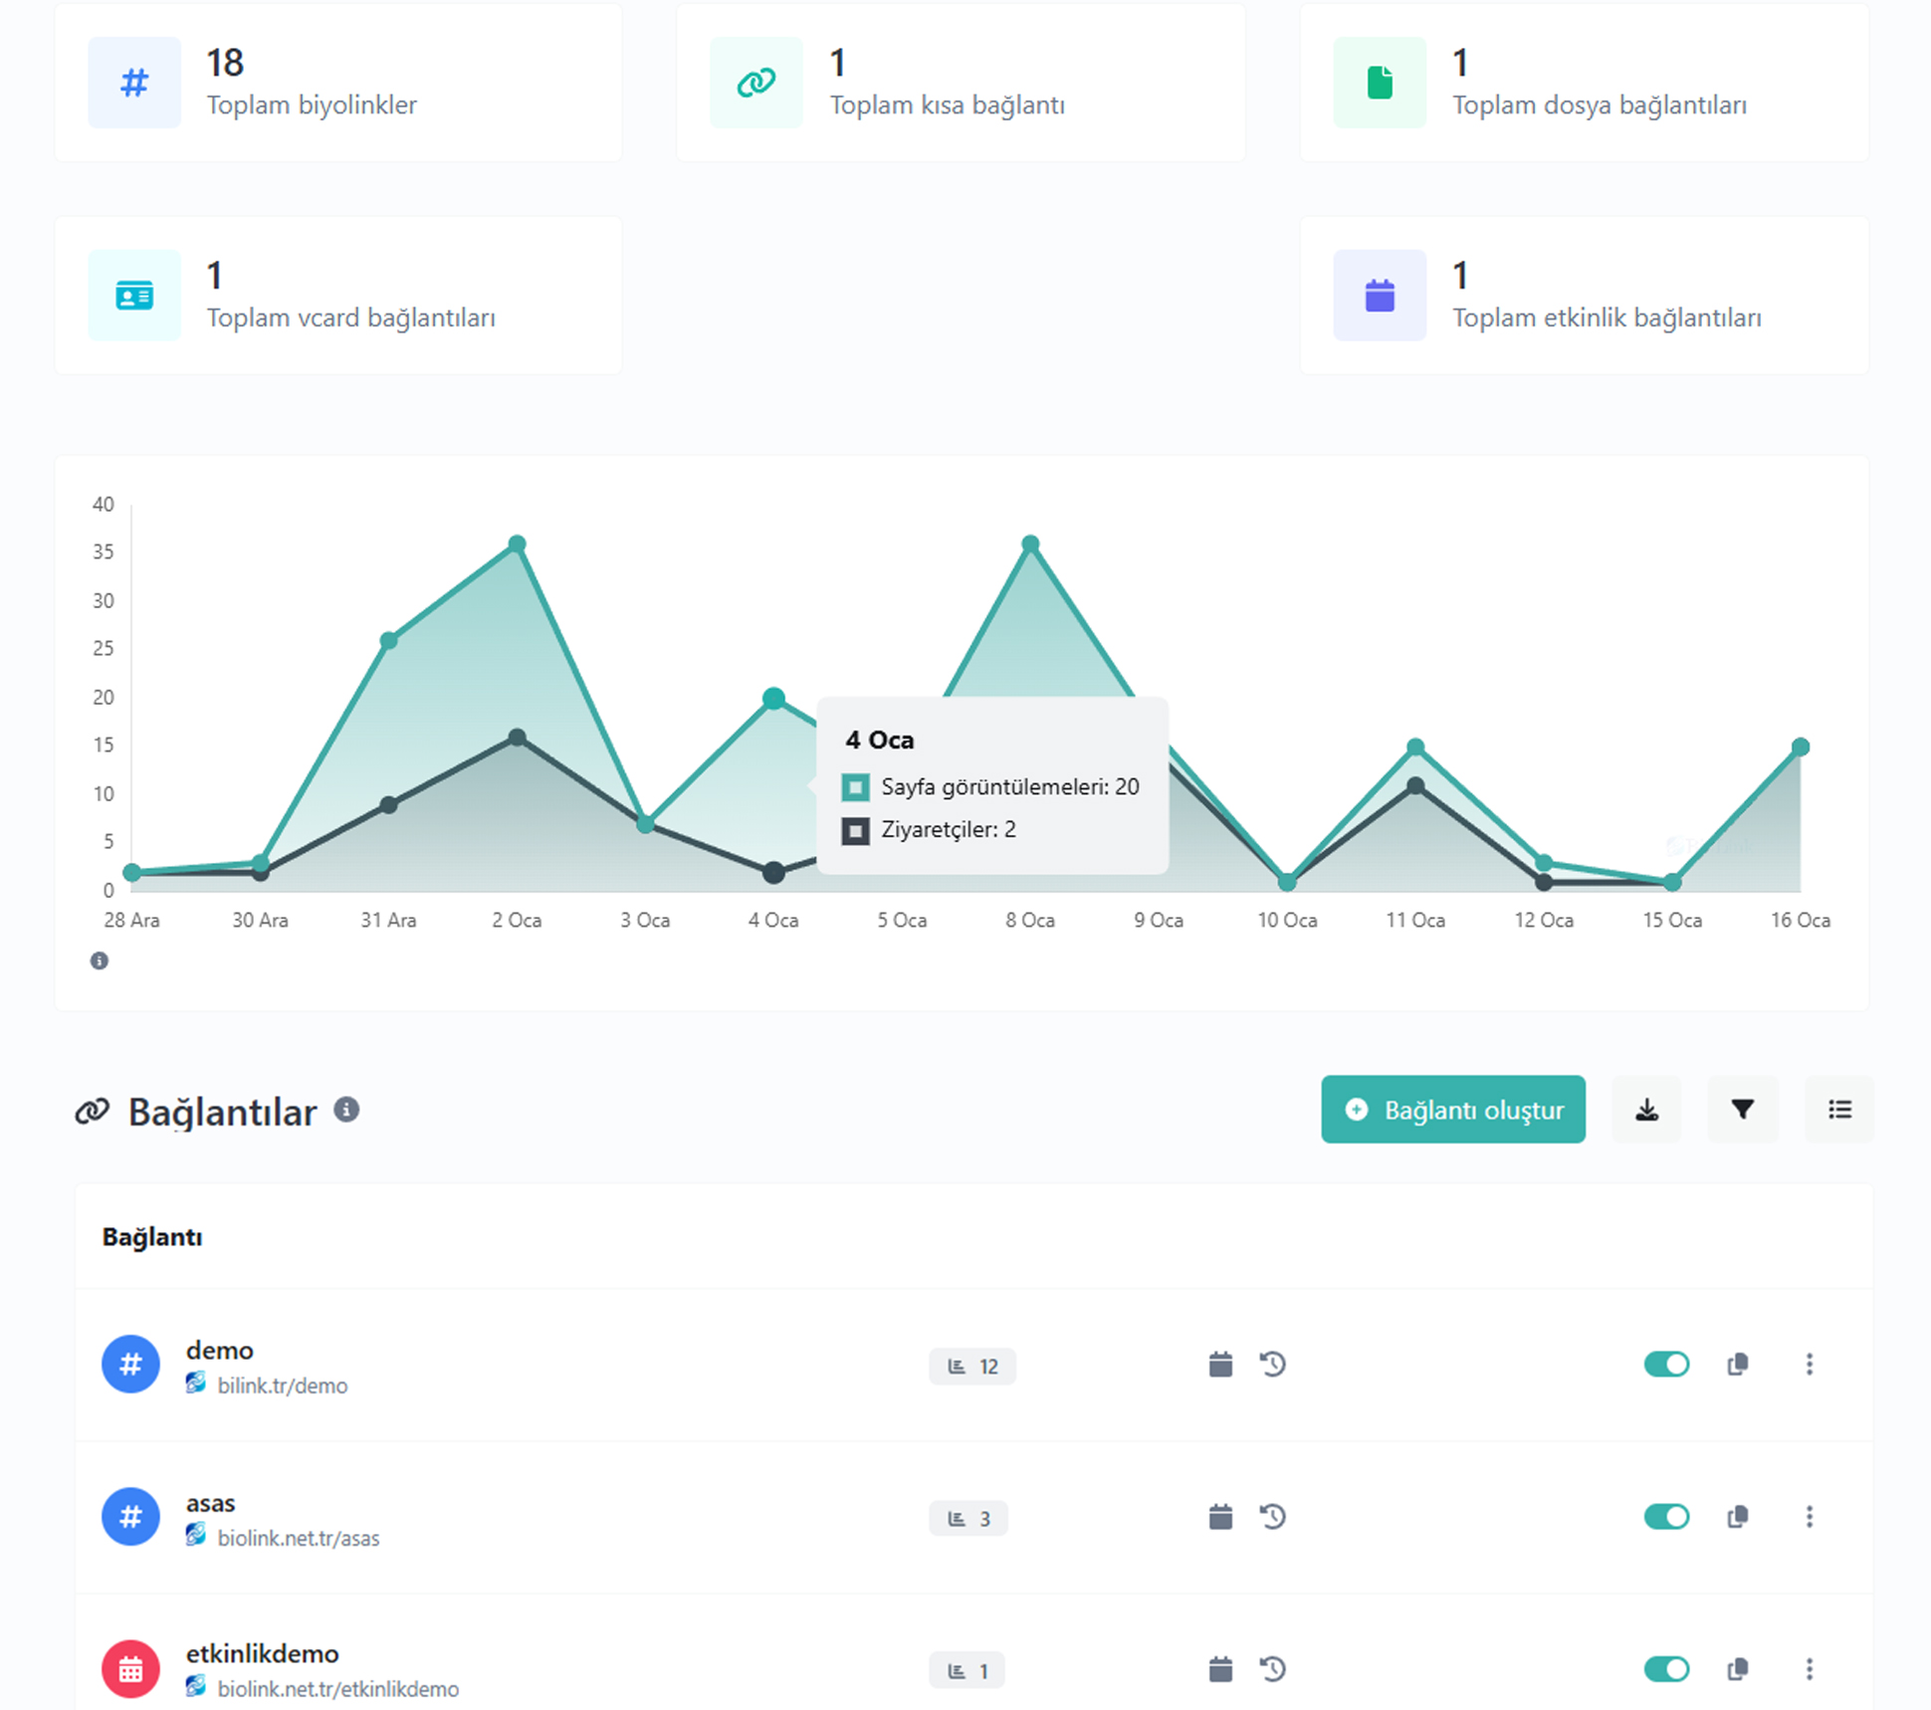The image size is (1931, 1710).
Task: Open bilink.tr/demo link
Action: [x=282, y=1386]
